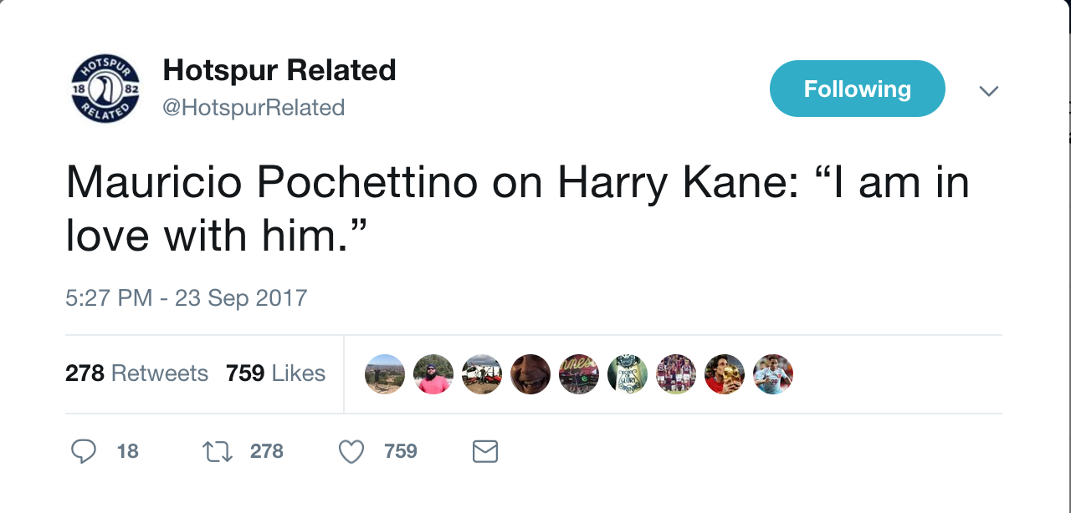This screenshot has height=513, width=1071.
Task: Open the first liker avatar showing a landscape
Action: point(385,374)
